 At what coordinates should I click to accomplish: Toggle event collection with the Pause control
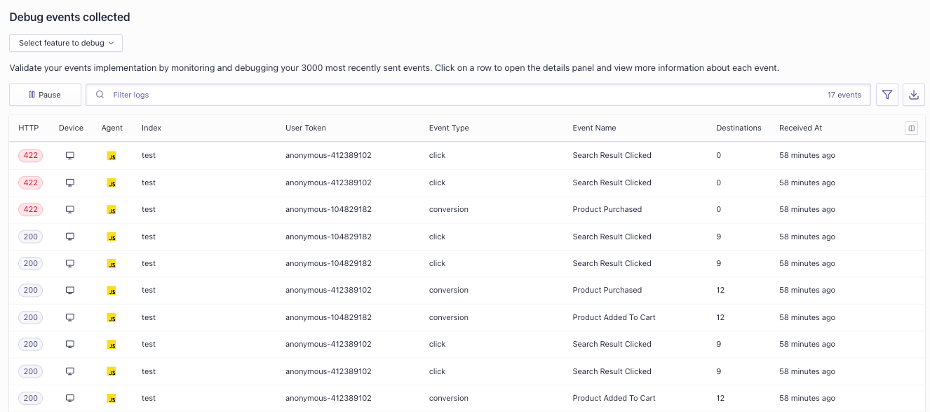pos(45,94)
